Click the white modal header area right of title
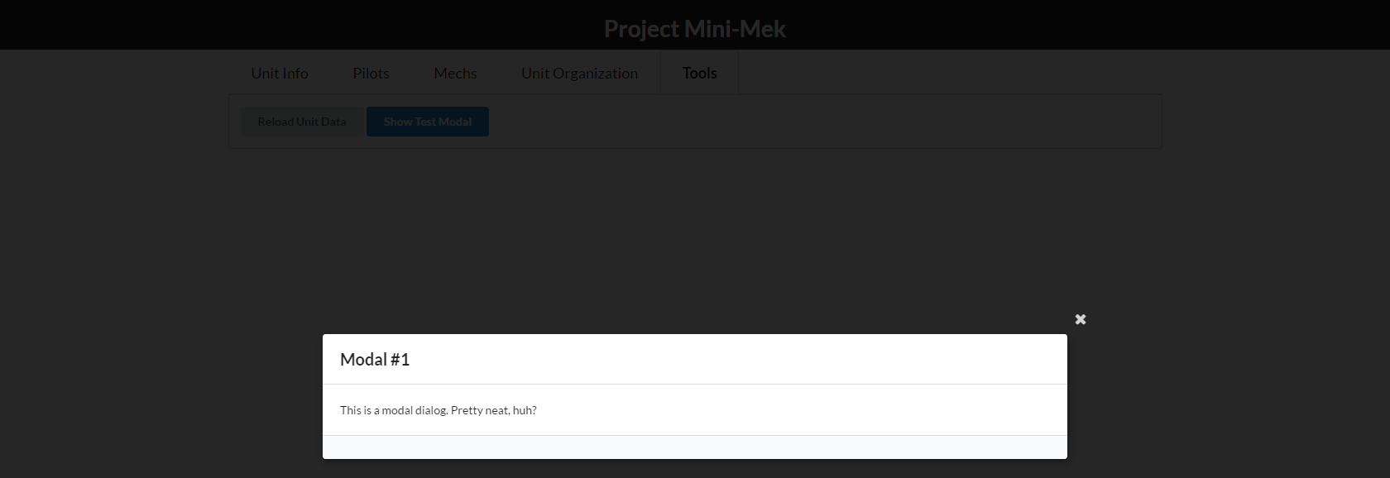The width and height of the screenshot is (1390, 478). pos(736,359)
